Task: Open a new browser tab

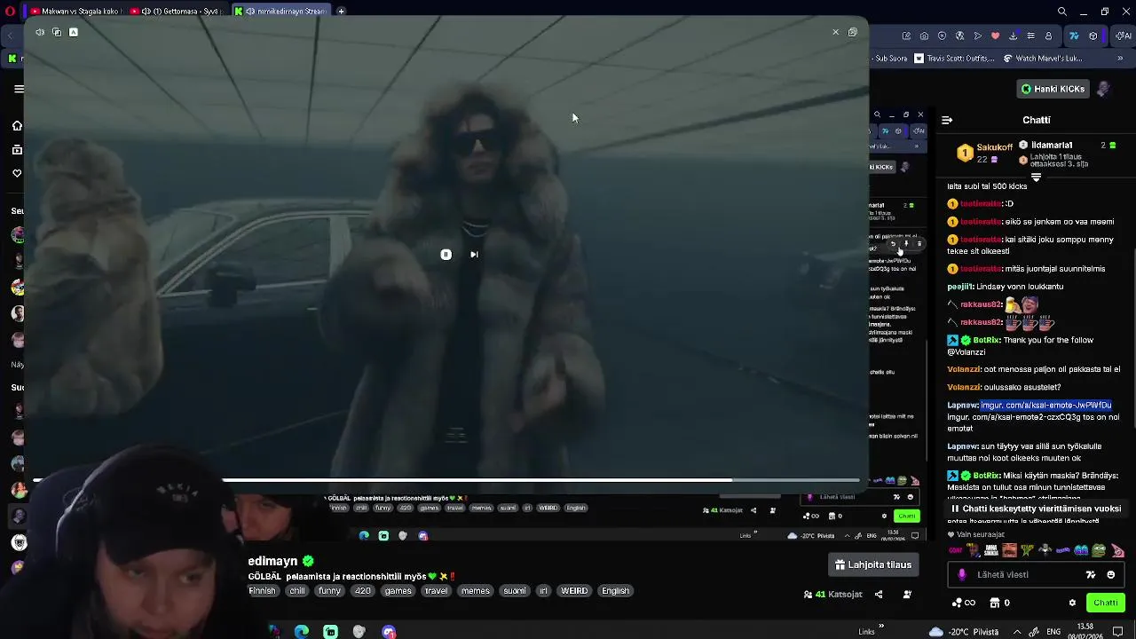Action: coord(341,12)
